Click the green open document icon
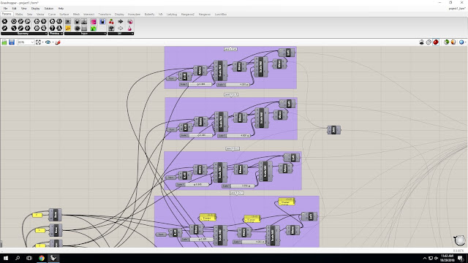 4,42
